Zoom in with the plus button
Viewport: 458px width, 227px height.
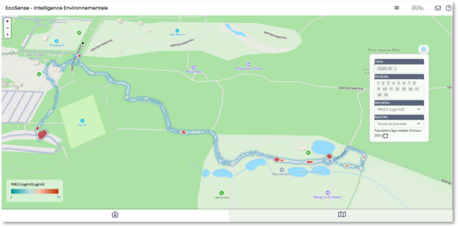[8, 21]
